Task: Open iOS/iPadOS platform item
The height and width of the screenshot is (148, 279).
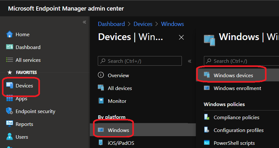Action: pos(121,143)
